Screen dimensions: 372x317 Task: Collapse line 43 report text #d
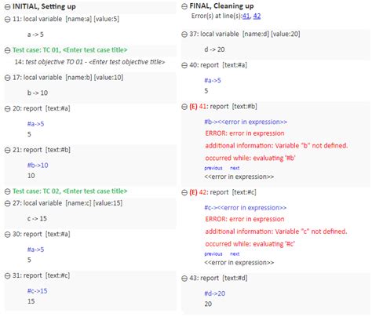click(x=184, y=279)
